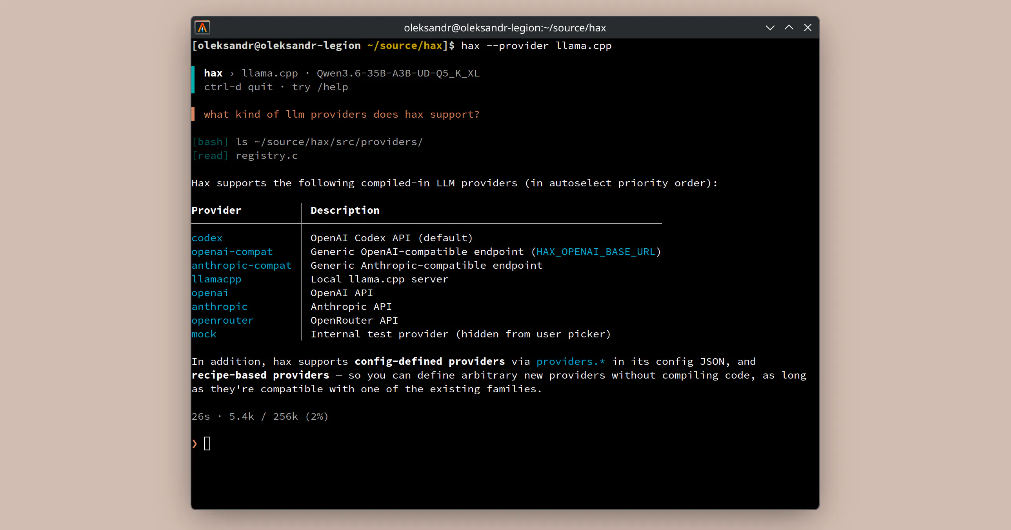This screenshot has height=530, width=1011.
Task: Click the '[read]' tool tag
Action: point(210,156)
